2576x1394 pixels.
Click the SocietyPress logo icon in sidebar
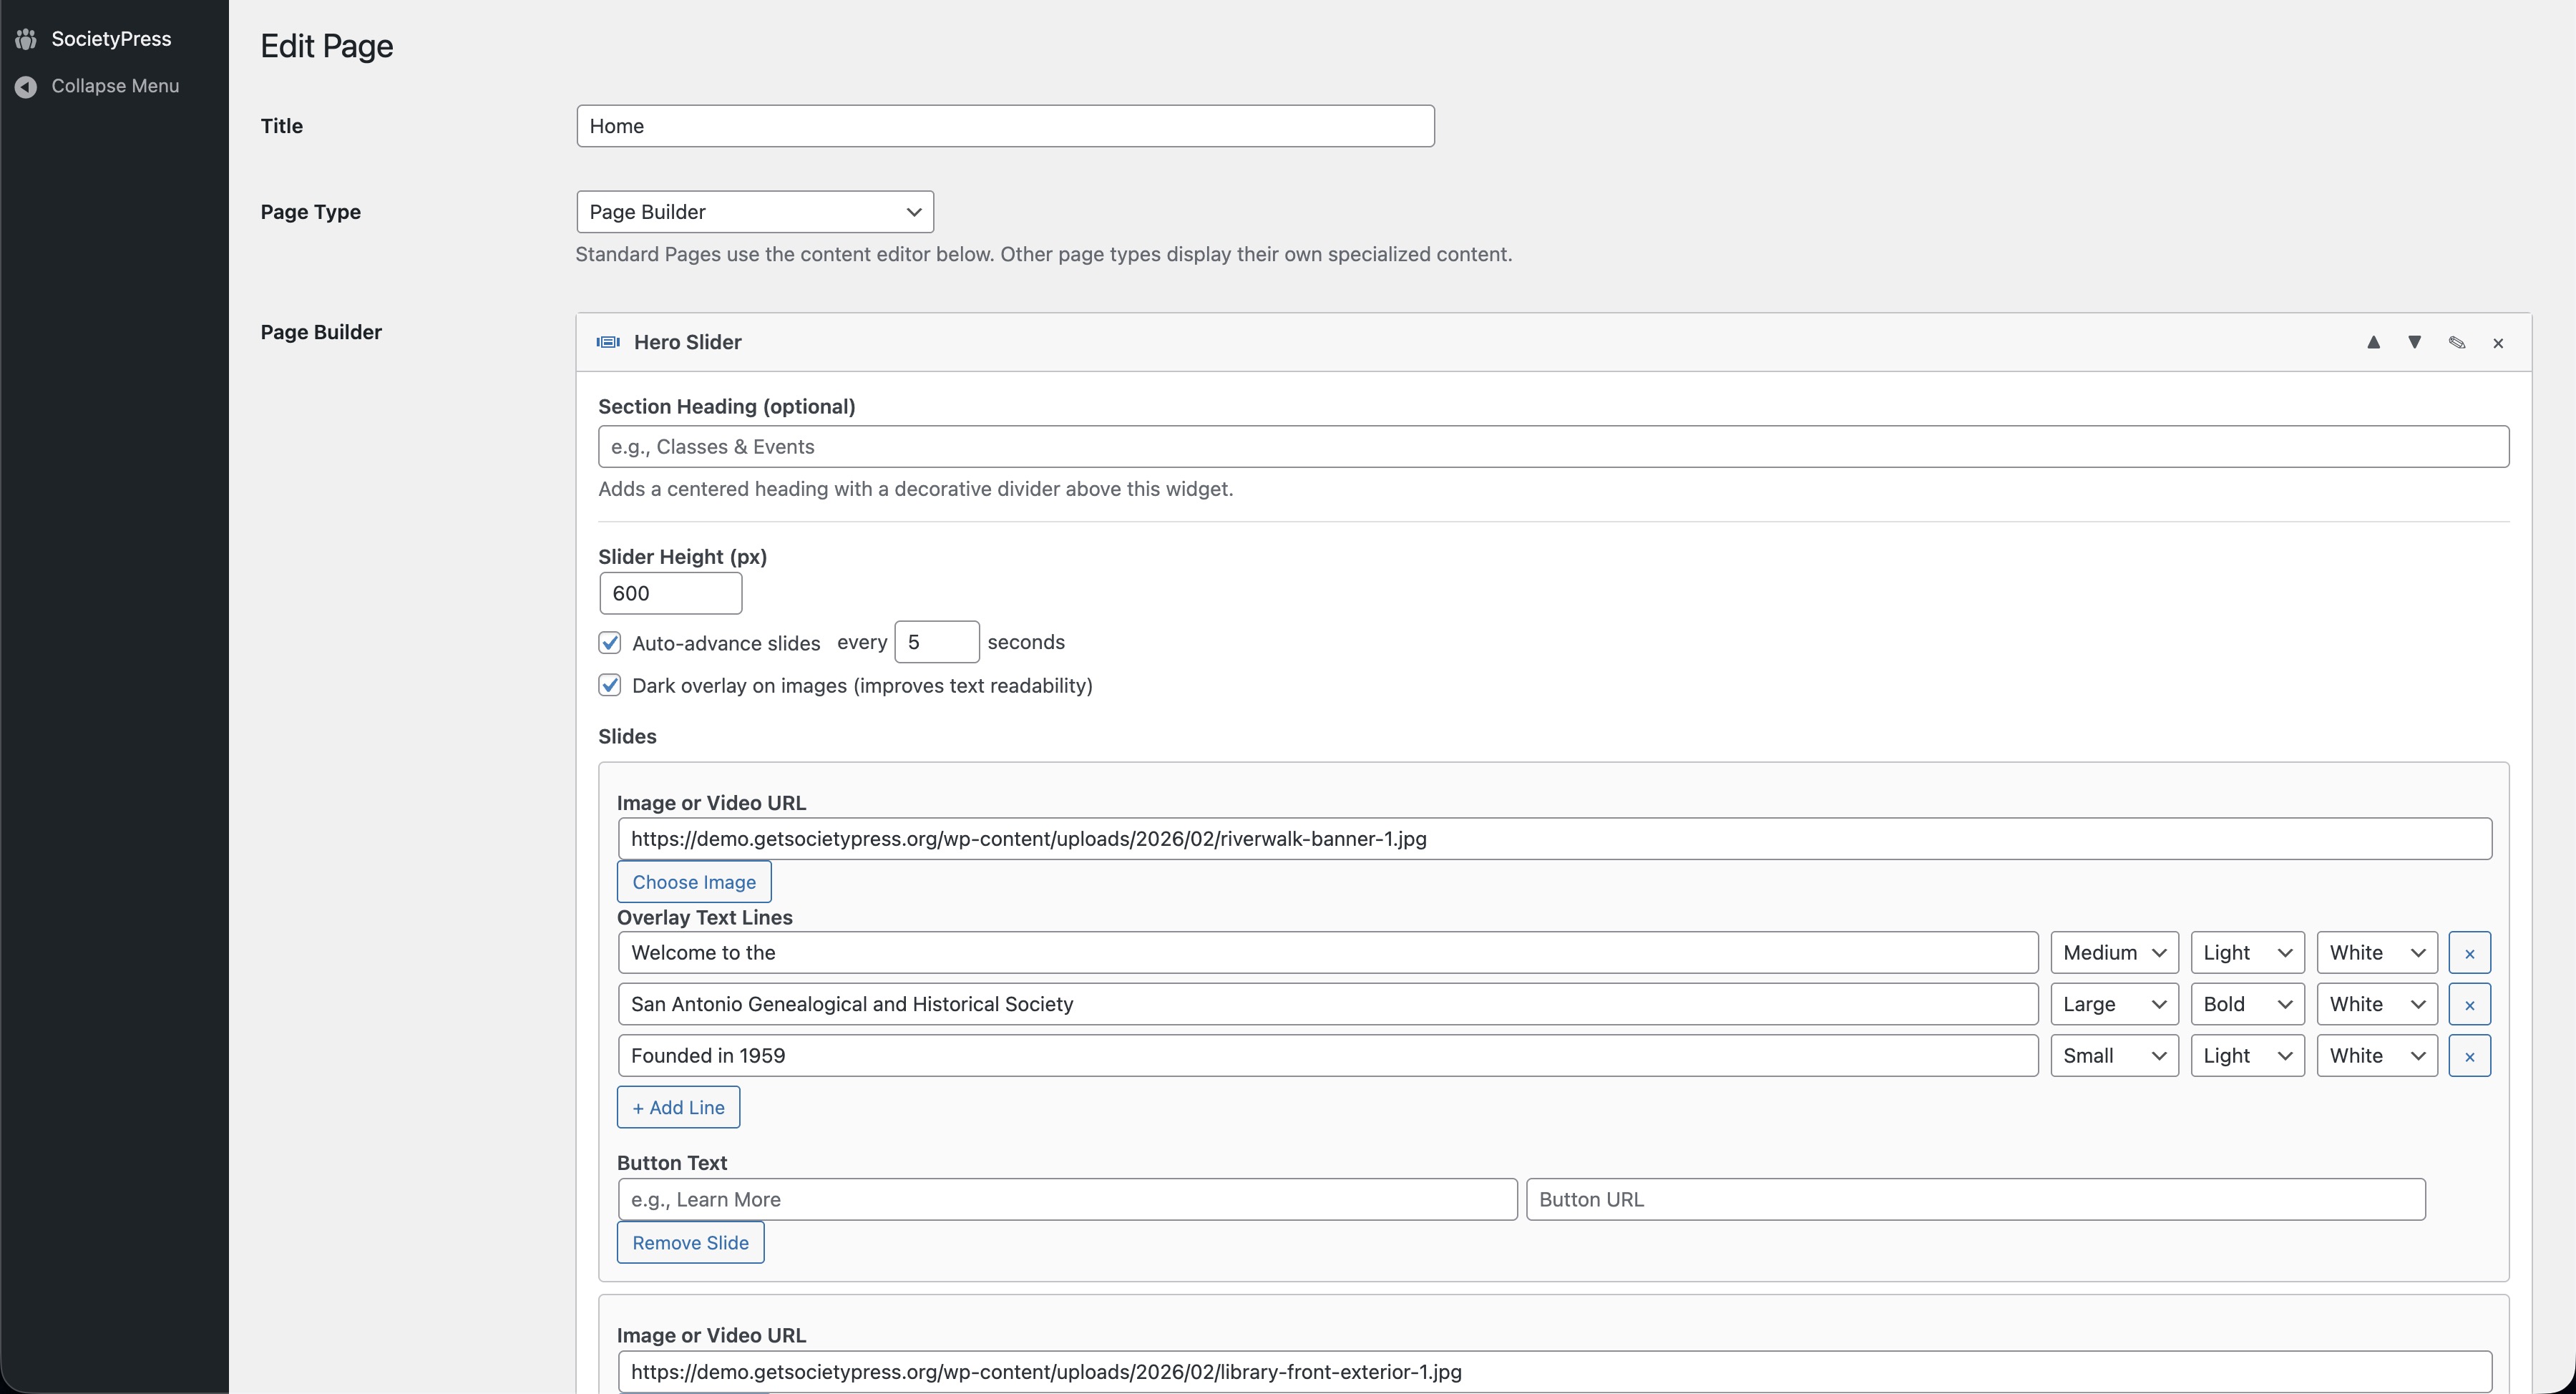[26, 39]
